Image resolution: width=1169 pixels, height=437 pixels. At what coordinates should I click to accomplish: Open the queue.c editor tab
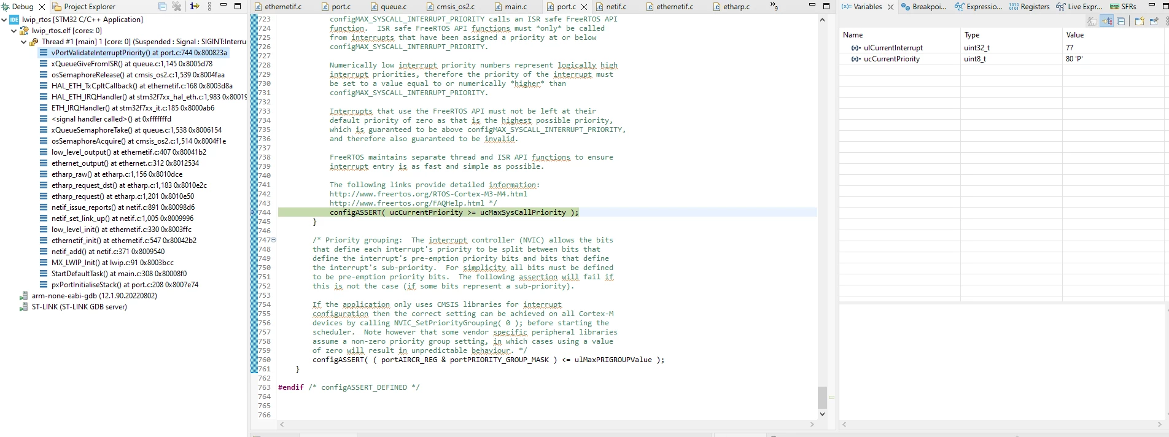tap(388, 7)
